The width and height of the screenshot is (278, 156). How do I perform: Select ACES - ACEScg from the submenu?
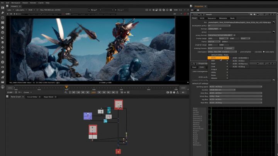point(239,67)
